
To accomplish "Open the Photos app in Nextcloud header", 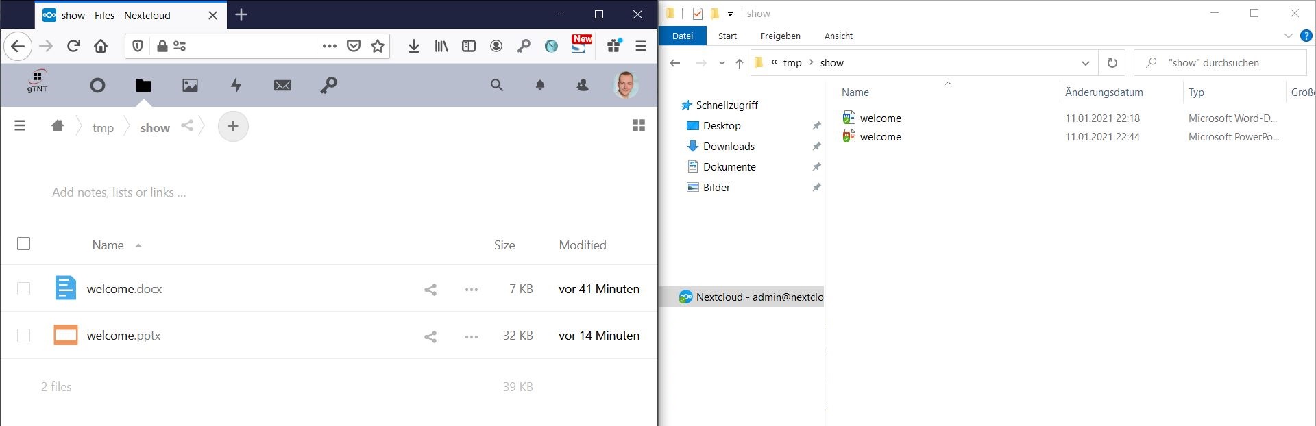I will [x=190, y=86].
